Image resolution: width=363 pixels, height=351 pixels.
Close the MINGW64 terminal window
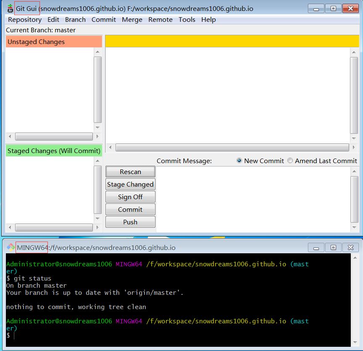click(350, 248)
